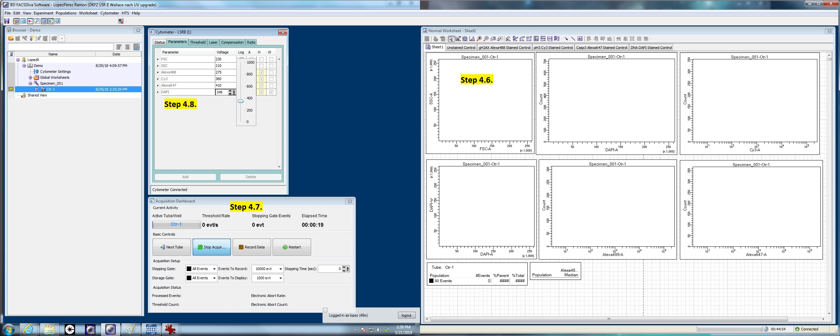Switch to the Compensation tab

click(x=232, y=42)
